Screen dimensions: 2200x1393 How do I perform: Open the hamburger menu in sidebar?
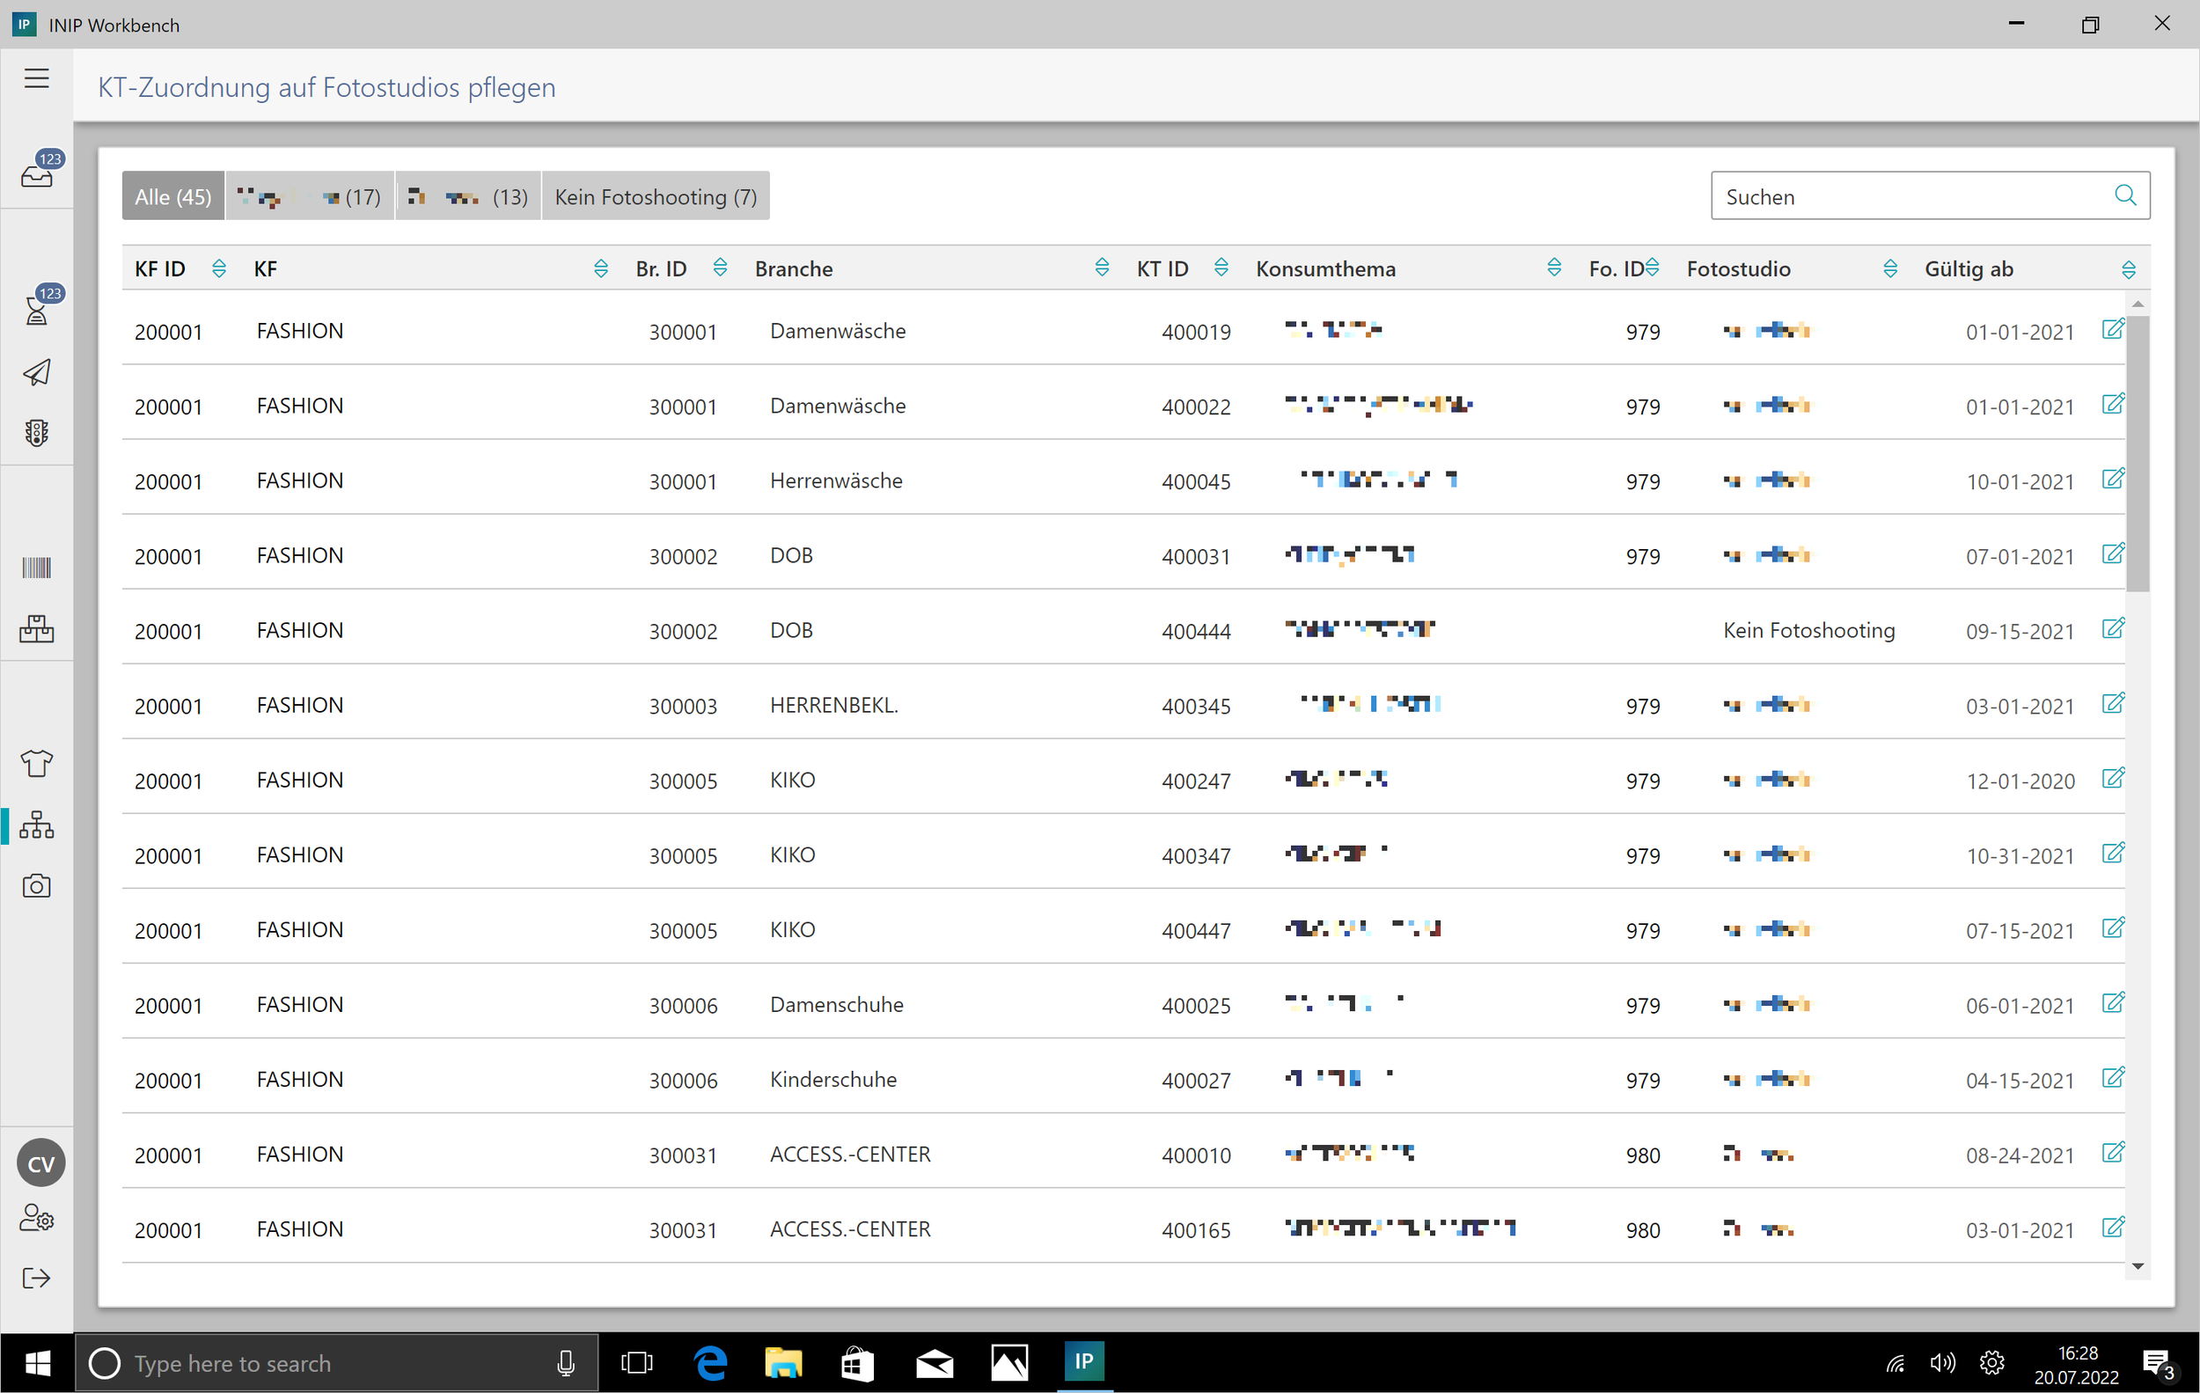(37, 78)
